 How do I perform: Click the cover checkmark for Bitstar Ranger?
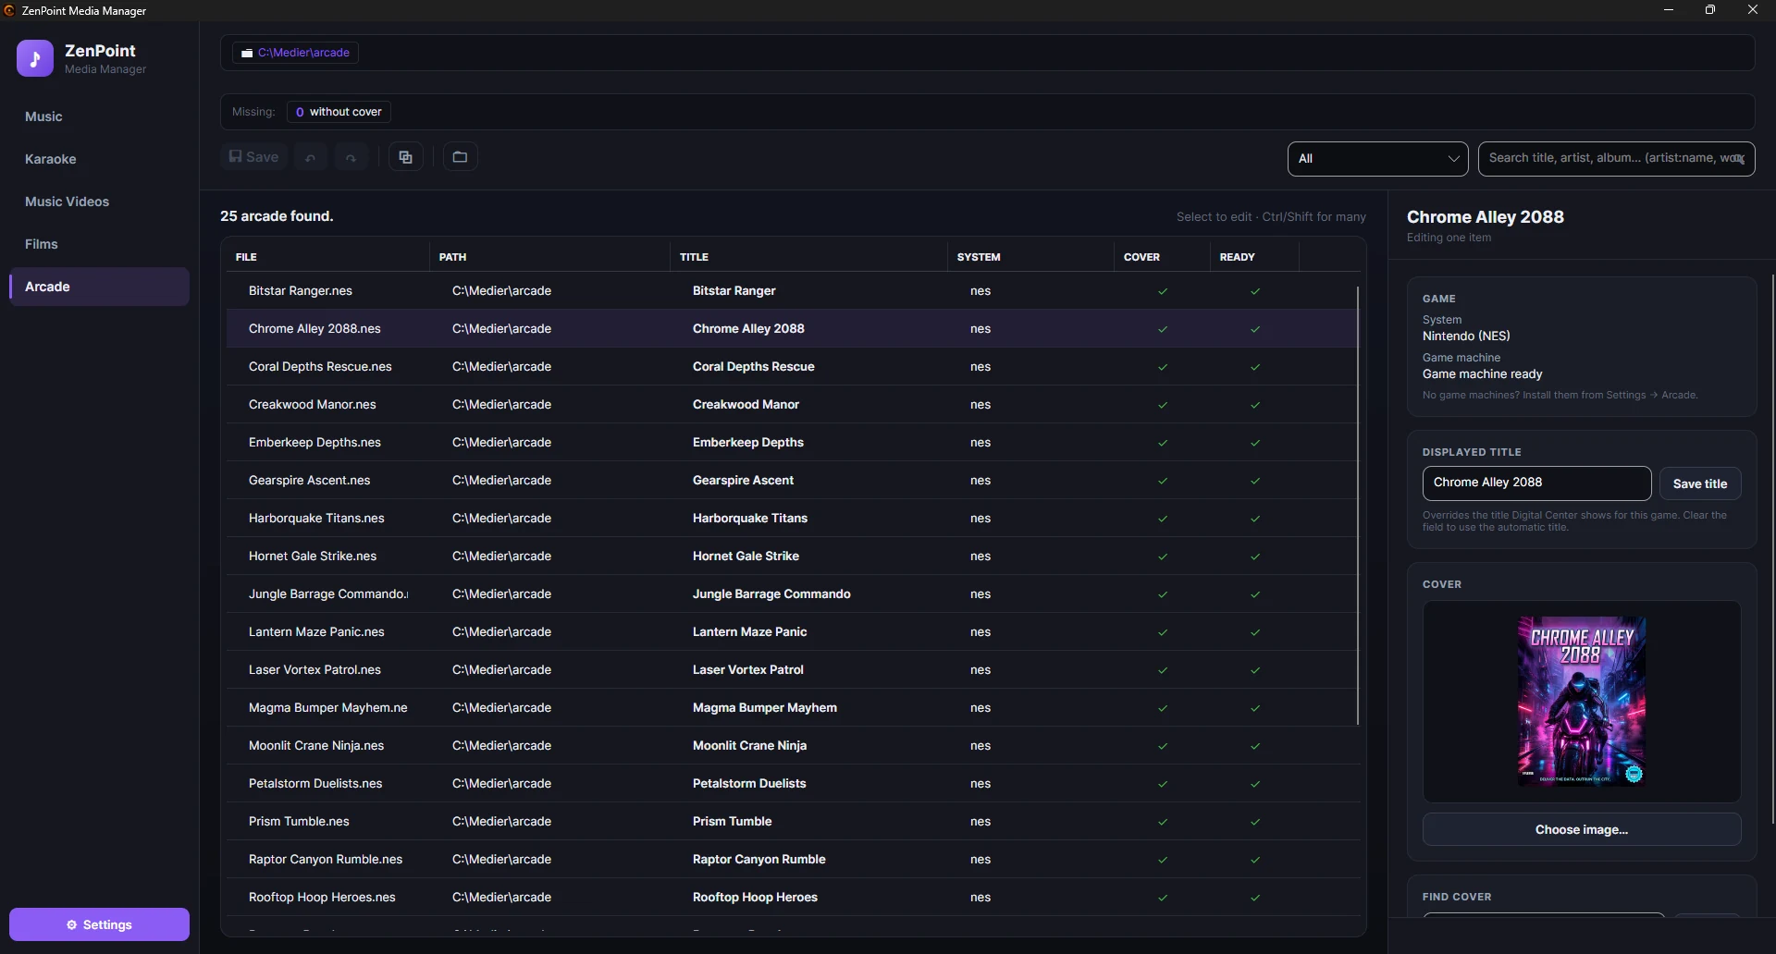tap(1163, 291)
